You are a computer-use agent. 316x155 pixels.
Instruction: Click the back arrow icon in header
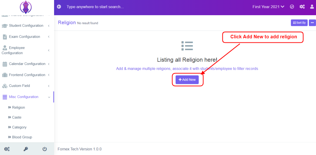coord(59,7)
